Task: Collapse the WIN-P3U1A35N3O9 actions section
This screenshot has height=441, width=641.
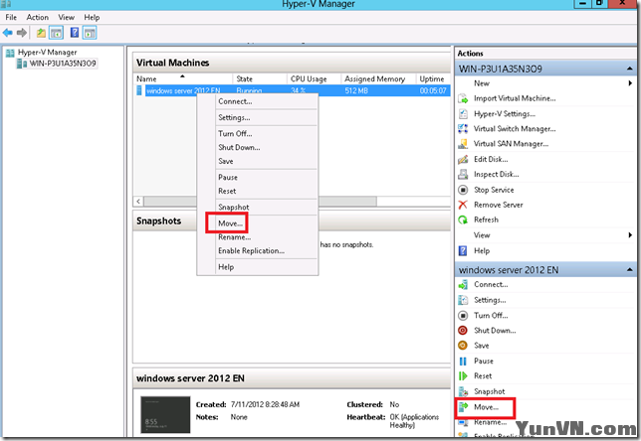Action: (x=629, y=69)
